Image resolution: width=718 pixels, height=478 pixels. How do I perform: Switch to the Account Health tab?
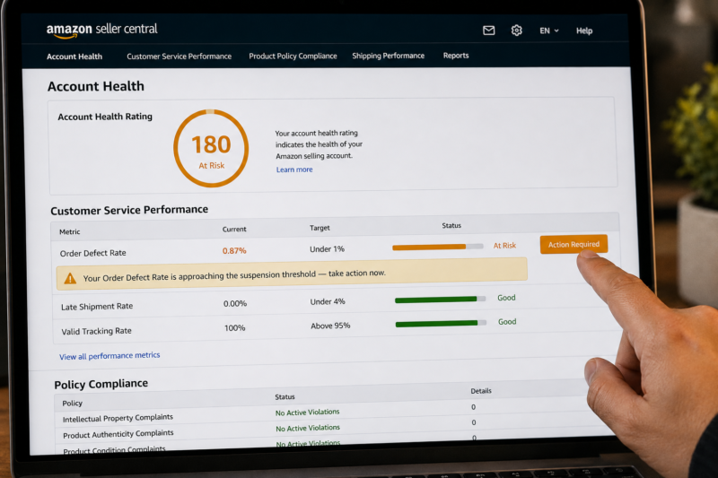point(74,56)
